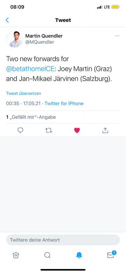
Task: View the 1 'Gefällt mir'-Angabe list
Action: coord(31,117)
